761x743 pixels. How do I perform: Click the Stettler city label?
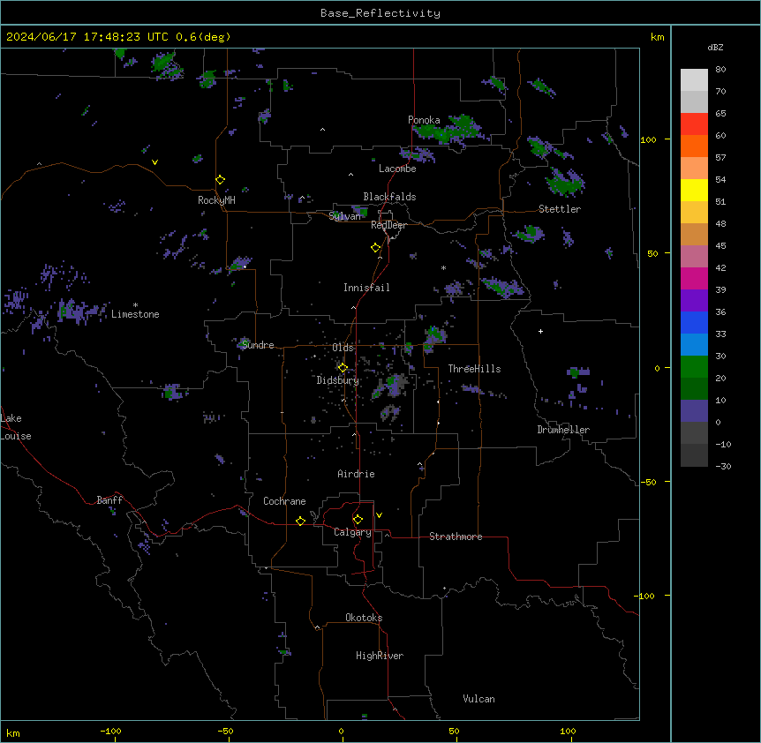(x=560, y=209)
